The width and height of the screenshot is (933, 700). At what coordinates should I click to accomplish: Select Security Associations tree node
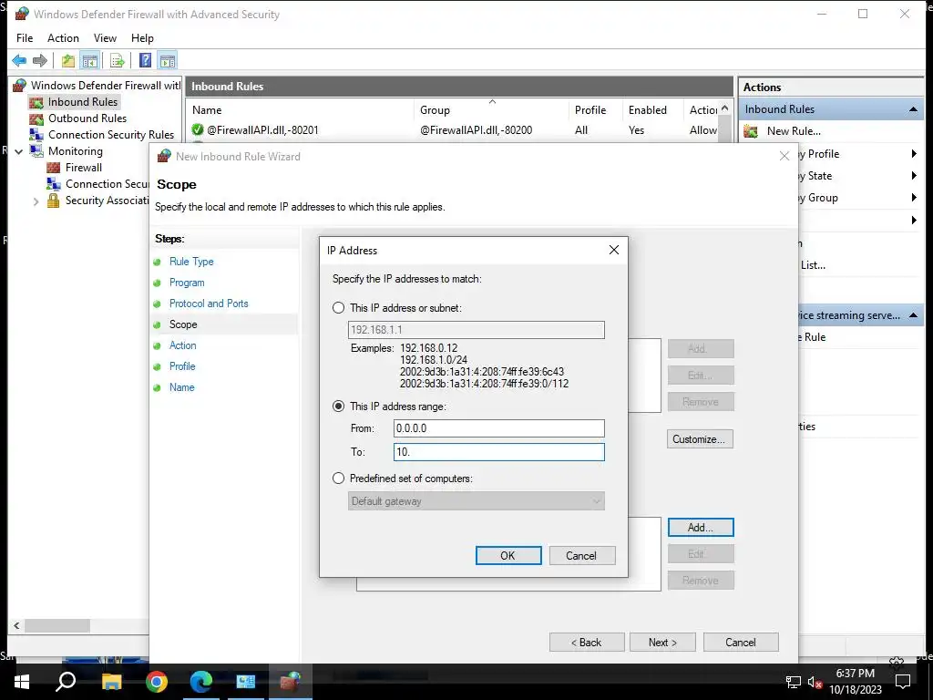(108, 201)
